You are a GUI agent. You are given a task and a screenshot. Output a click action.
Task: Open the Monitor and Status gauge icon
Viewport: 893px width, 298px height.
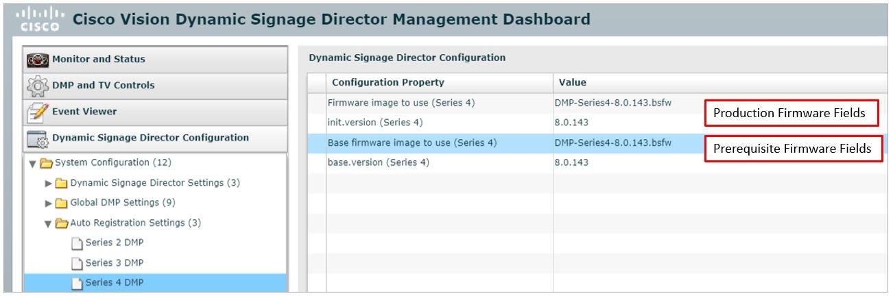pos(37,60)
